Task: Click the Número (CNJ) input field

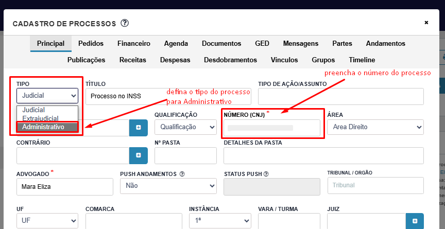Action: pos(272,128)
